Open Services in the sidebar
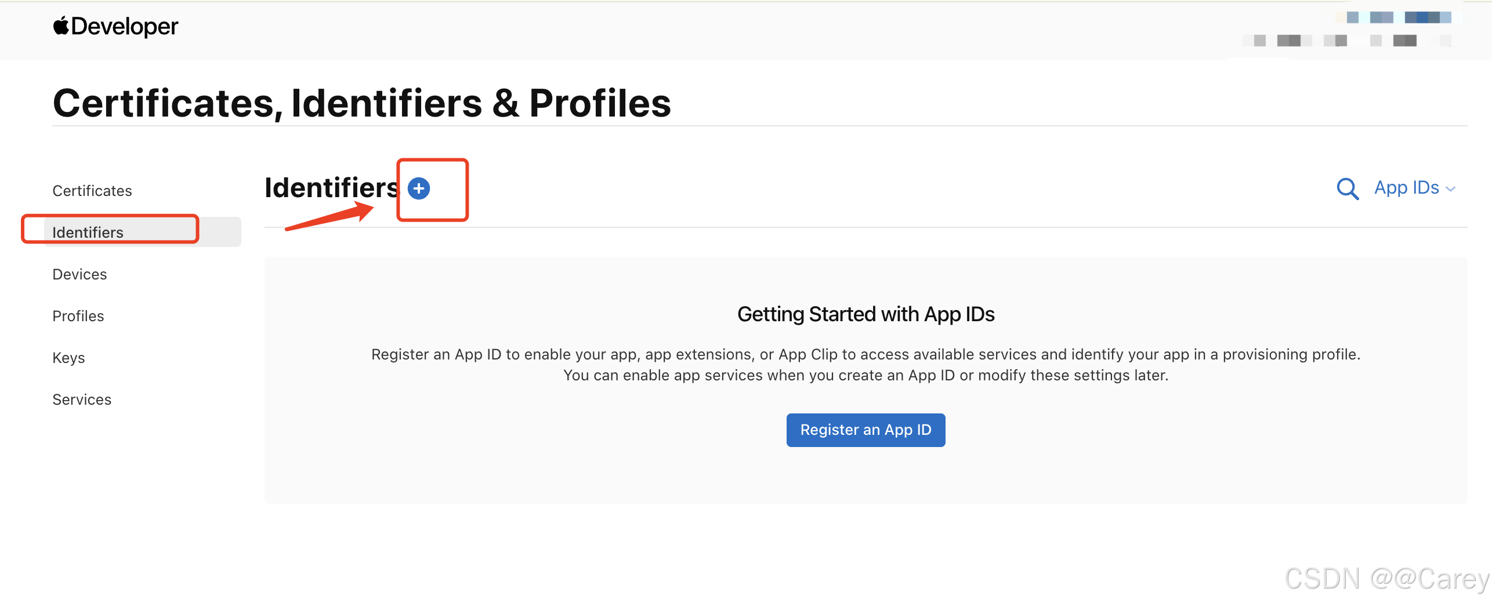Screen dimensions: 1492x603 [82, 399]
